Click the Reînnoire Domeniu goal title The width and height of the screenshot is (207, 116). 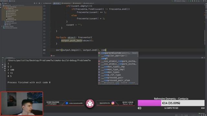click(171, 99)
